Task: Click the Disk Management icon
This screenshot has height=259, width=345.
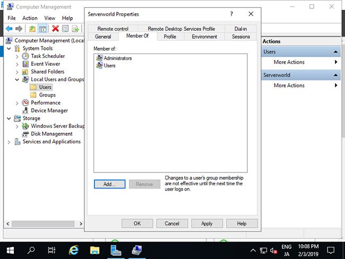Action: [25, 134]
